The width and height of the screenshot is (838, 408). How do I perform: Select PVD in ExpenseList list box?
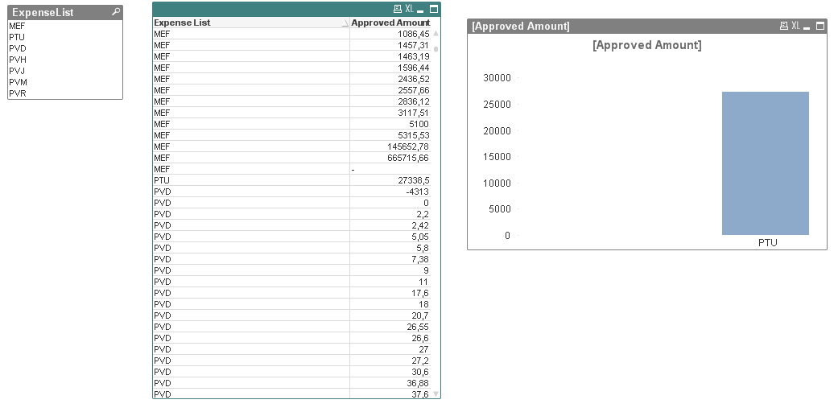coord(65,48)
